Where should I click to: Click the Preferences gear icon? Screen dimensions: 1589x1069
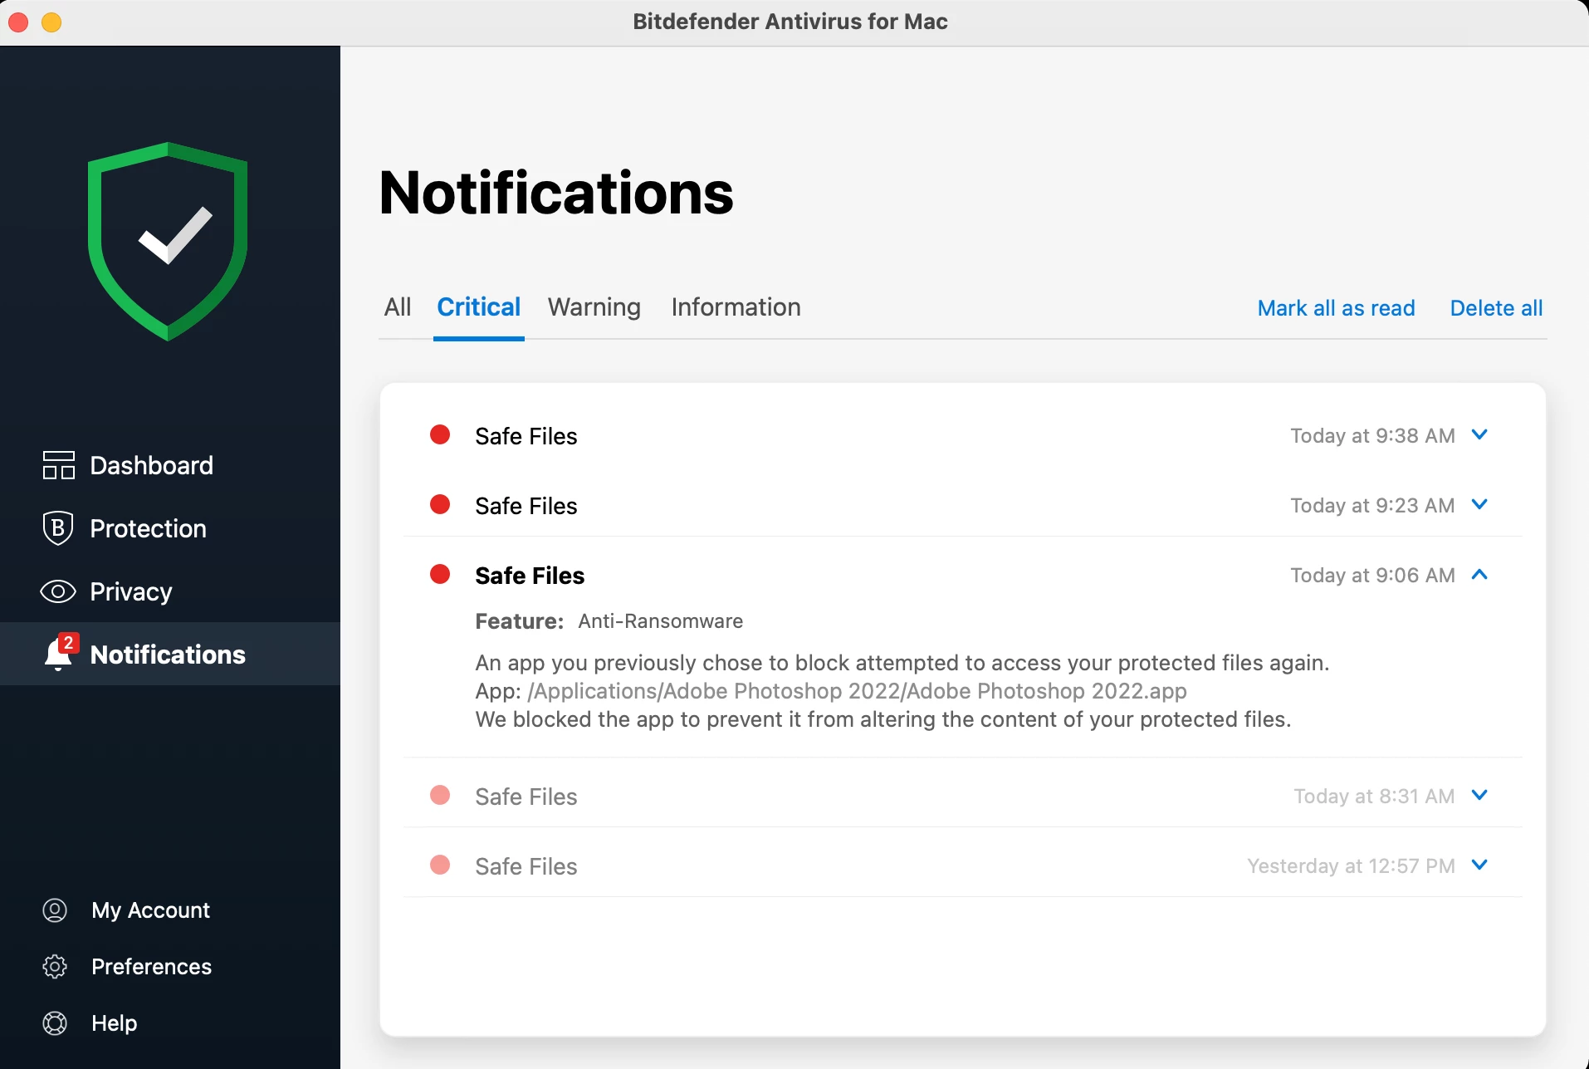point(55,967)
